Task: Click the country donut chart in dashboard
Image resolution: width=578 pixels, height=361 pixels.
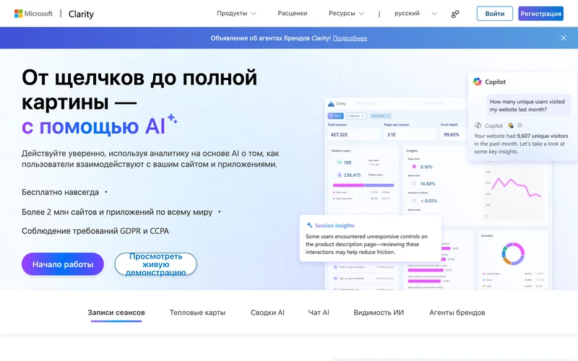Action: [513, 254]
